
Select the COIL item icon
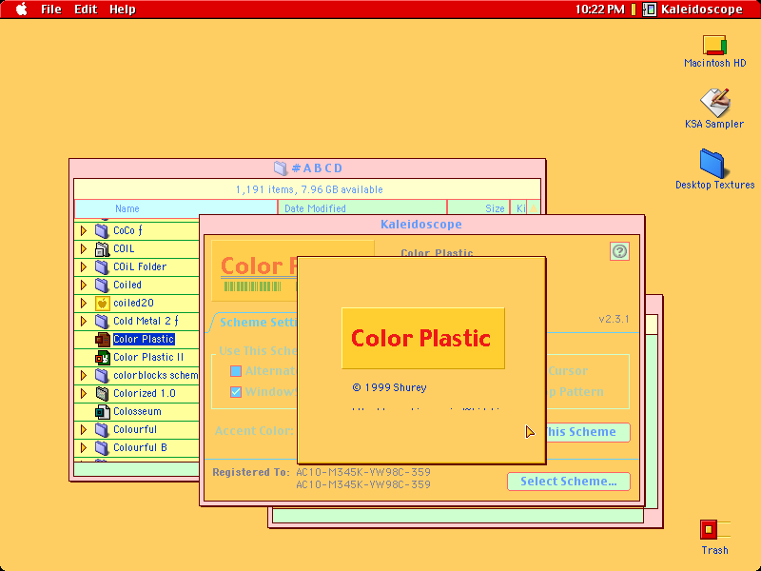(x=102, y=248)
